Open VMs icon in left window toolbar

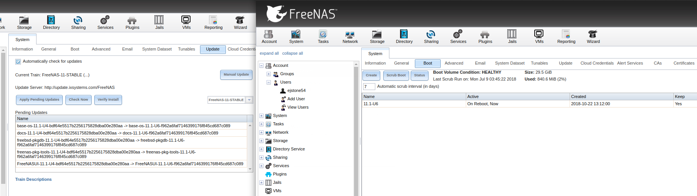point(186,23)
